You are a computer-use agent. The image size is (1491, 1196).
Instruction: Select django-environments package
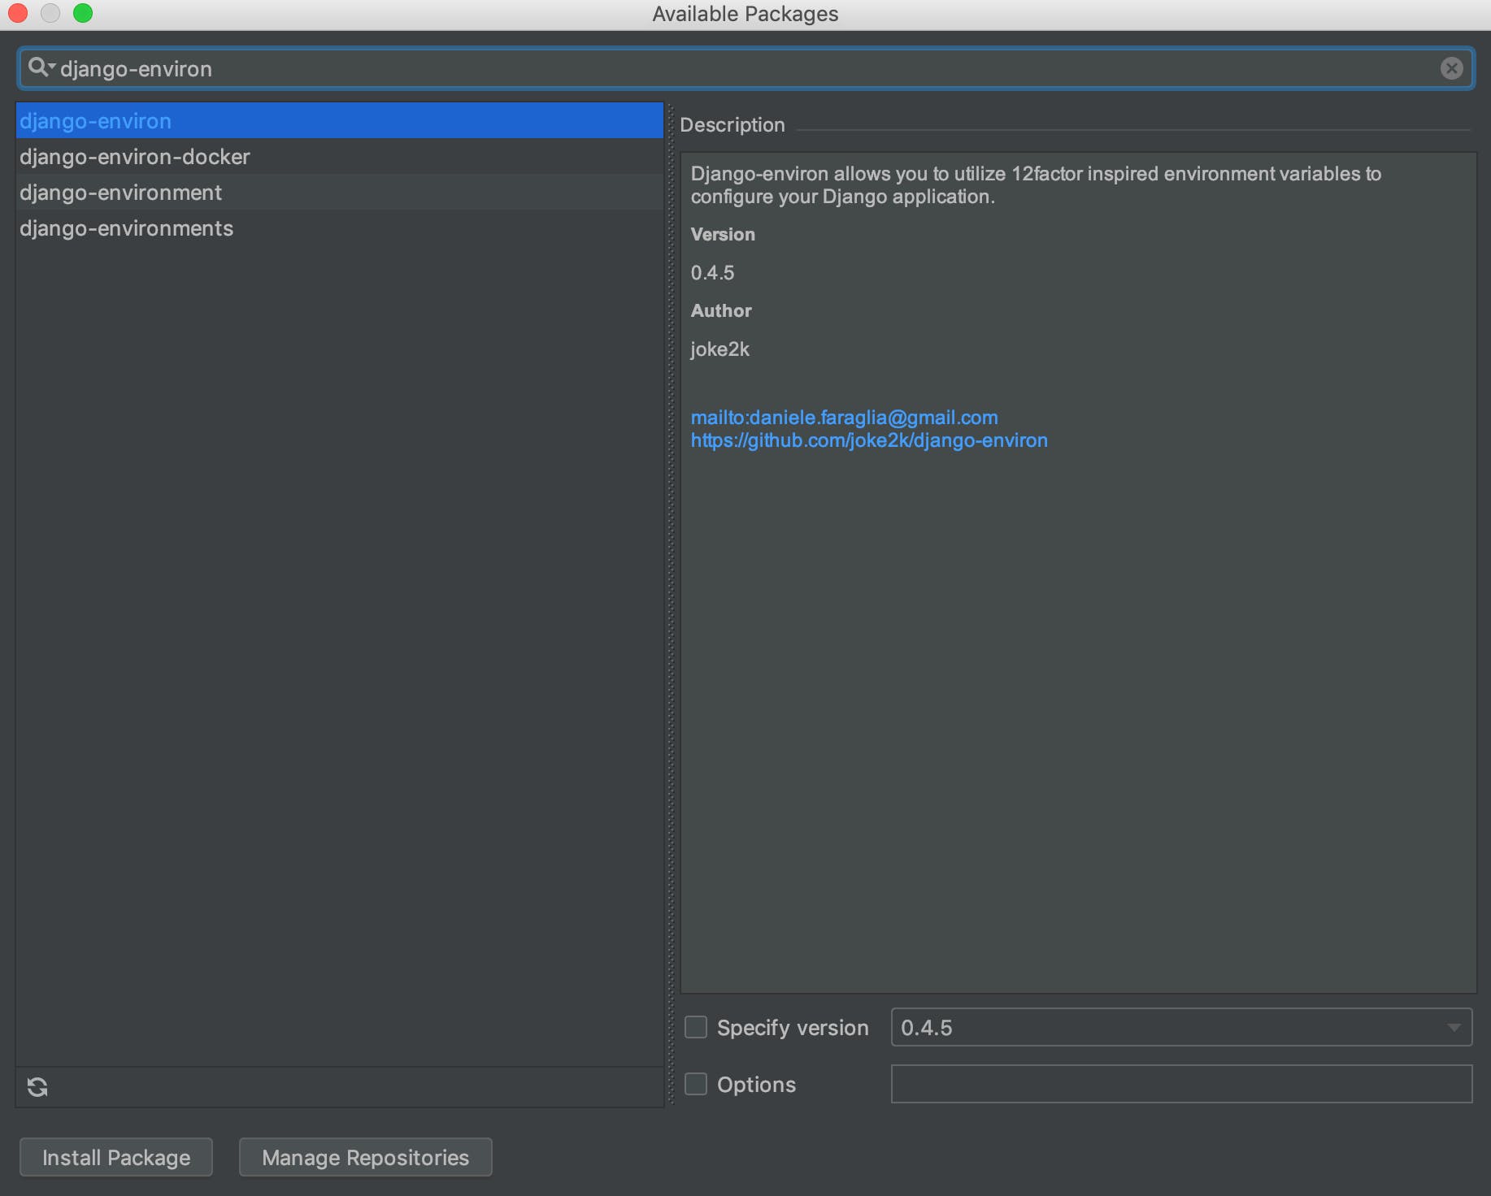click(x=127, y=228)
